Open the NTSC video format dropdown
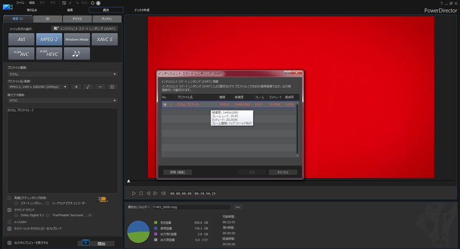Screen dimensions: 460x249 62,100
